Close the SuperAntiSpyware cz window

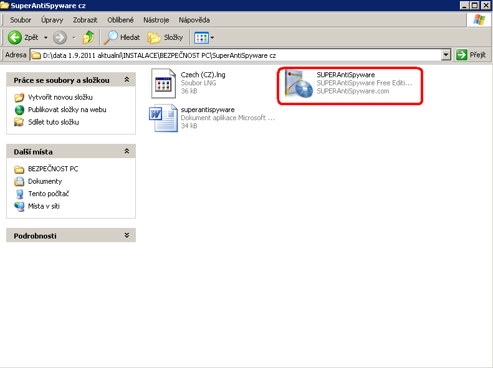486,6
